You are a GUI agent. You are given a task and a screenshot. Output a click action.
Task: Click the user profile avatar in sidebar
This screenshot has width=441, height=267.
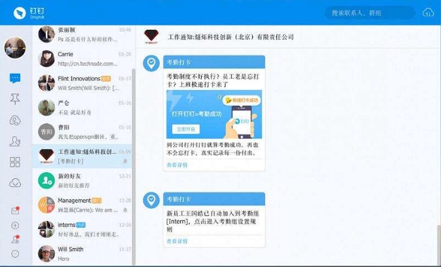point(15,47)
